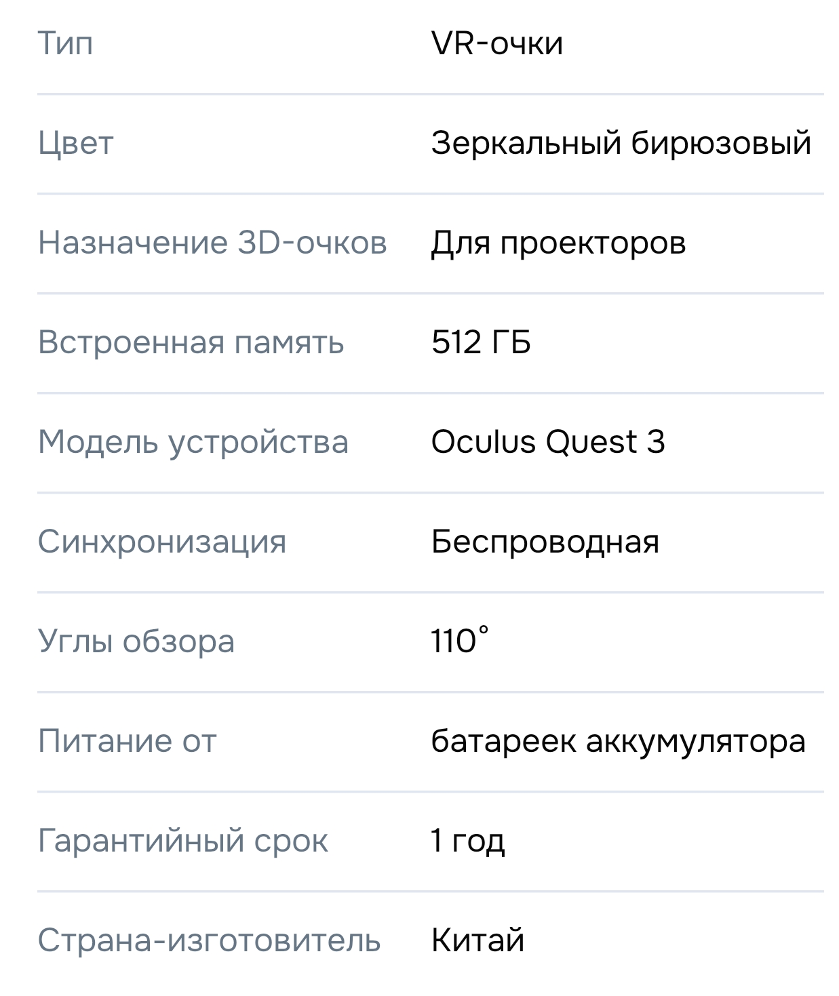Viewport: 839px width, 996px height.
Task: Click the "Страна-изготовитель" label
Action: (209, 940)
